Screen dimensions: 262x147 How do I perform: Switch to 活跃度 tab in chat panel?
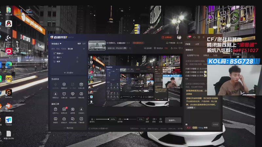click(x=206, y=55)
